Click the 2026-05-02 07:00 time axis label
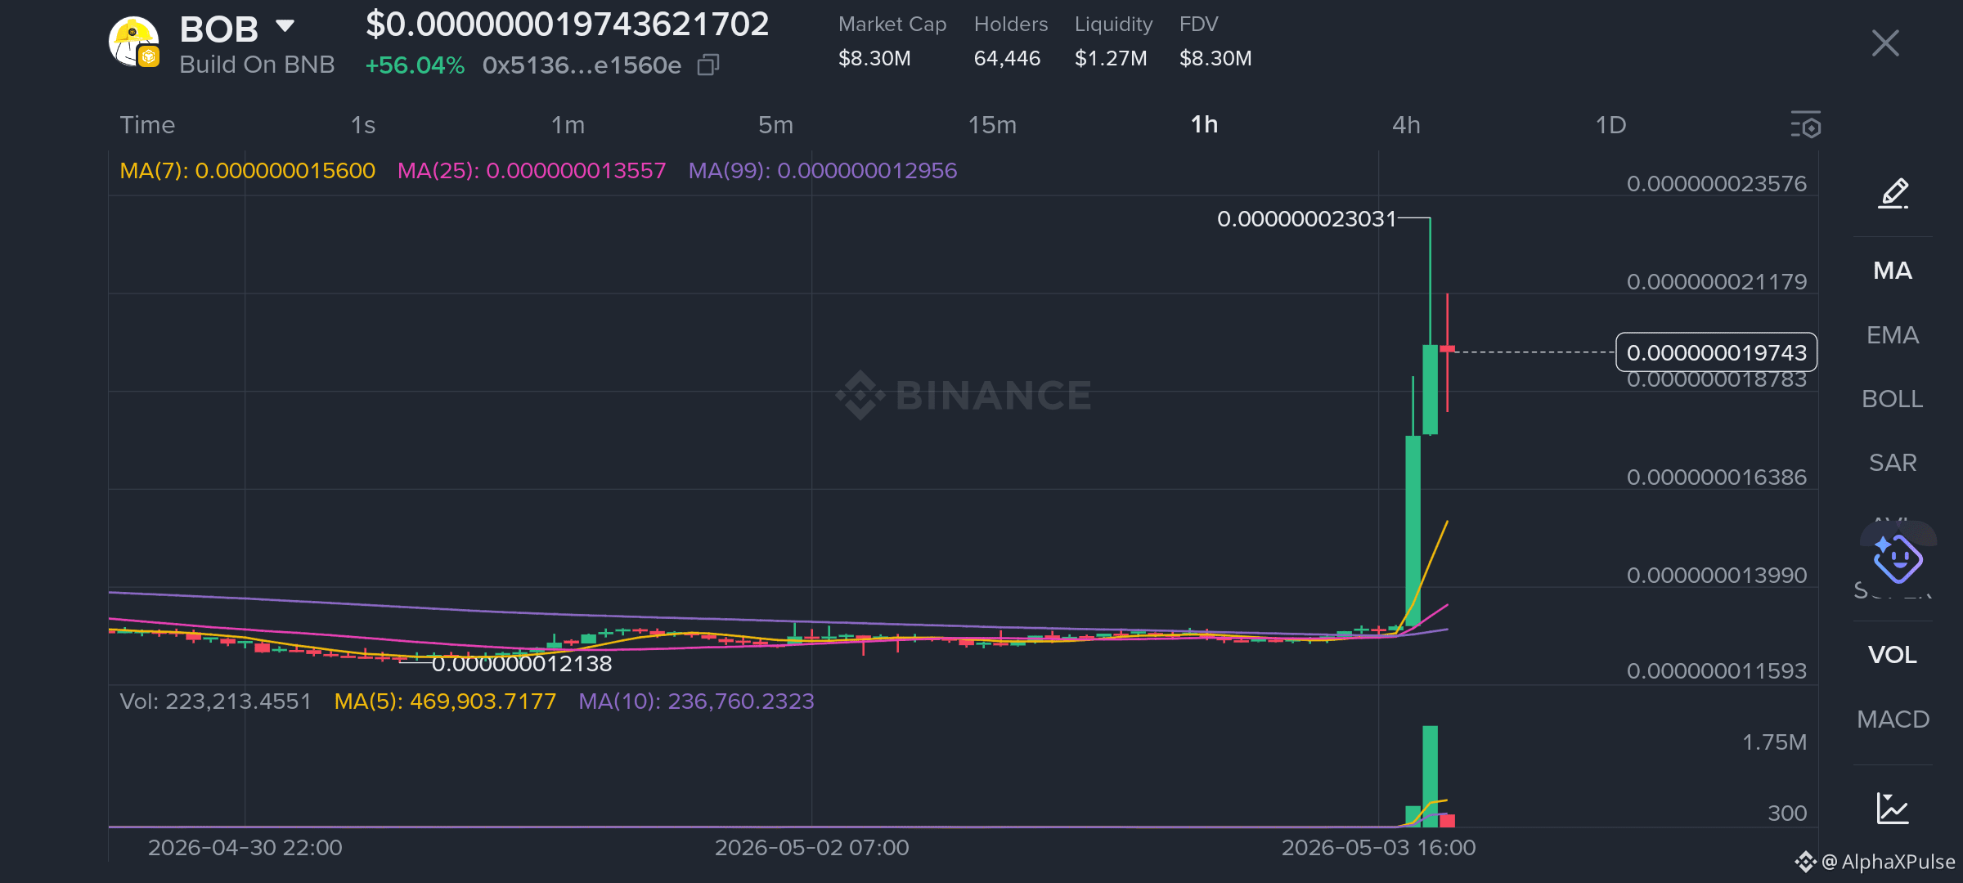Screen dimensions: 1963x883 point(811,848)
